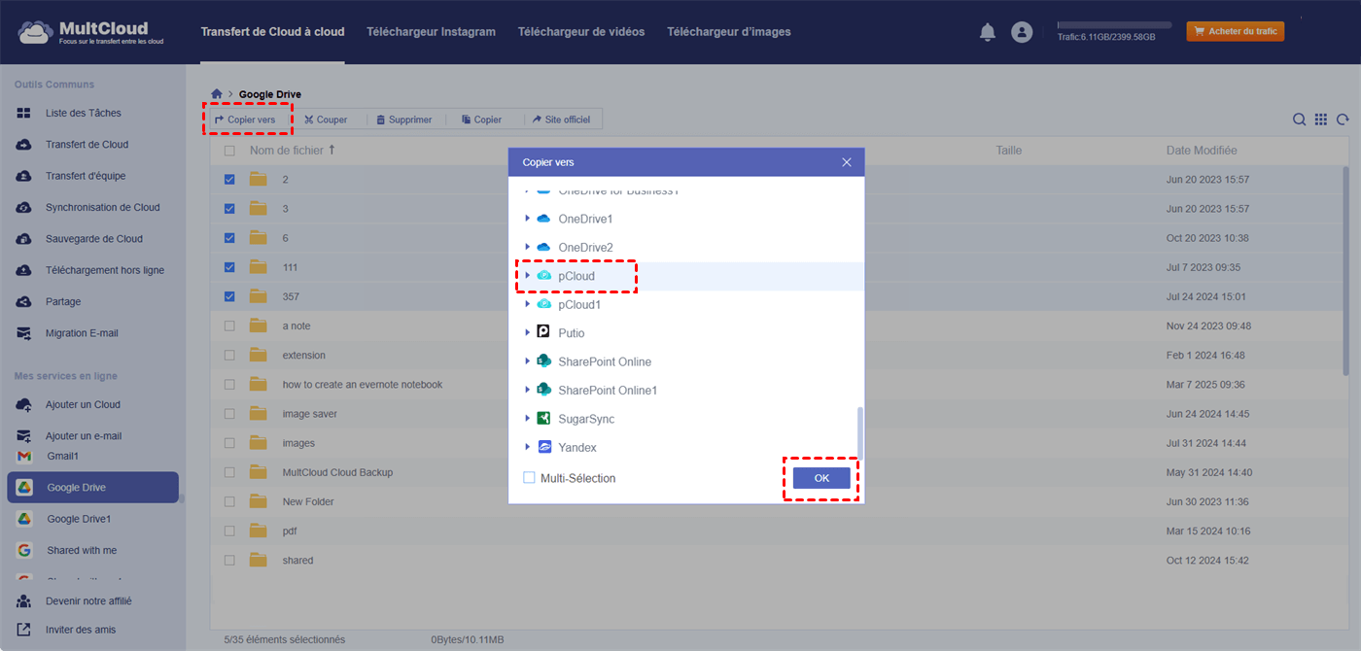Open Gmail1 account in sidebar

[62, 456]
